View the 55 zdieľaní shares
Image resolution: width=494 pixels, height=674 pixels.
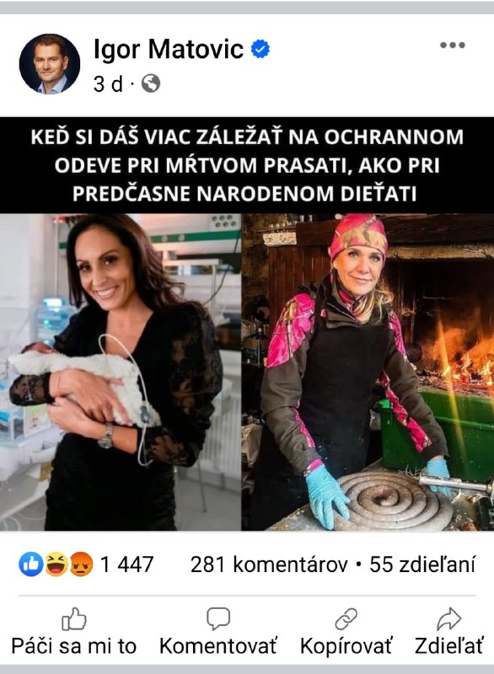[x=422, y=564]
